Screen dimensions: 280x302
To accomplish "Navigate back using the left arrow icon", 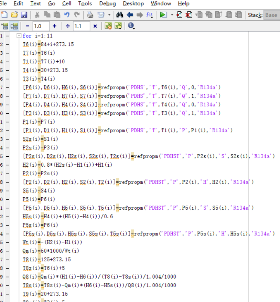I will tap(130, 15).
